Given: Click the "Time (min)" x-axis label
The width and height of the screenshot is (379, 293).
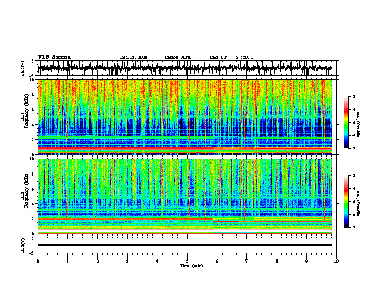Looking at the screenshot, I should 191,266.
